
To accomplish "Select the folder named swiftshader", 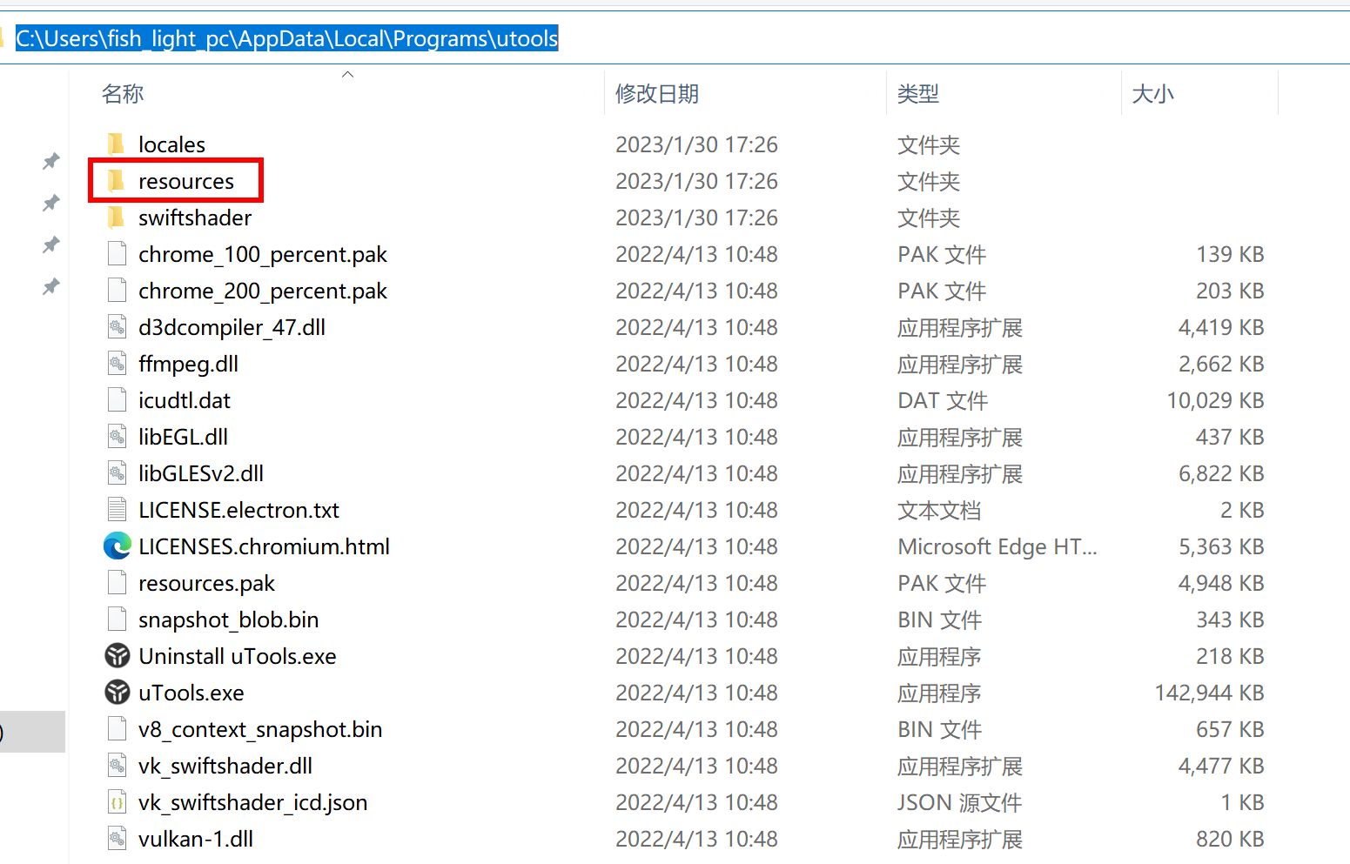I will coord(195,218).
